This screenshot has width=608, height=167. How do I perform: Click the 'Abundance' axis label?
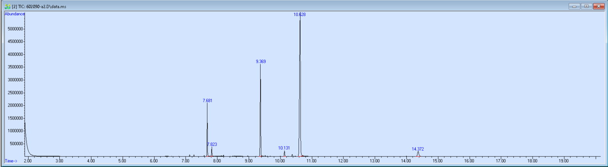(x=14, y=14)
